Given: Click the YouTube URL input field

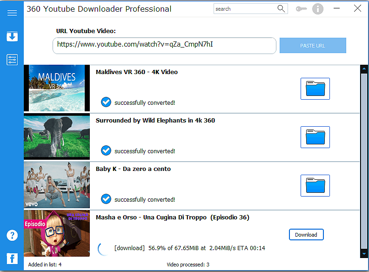Looking at the screenshot, I should [x=165, y=46].
